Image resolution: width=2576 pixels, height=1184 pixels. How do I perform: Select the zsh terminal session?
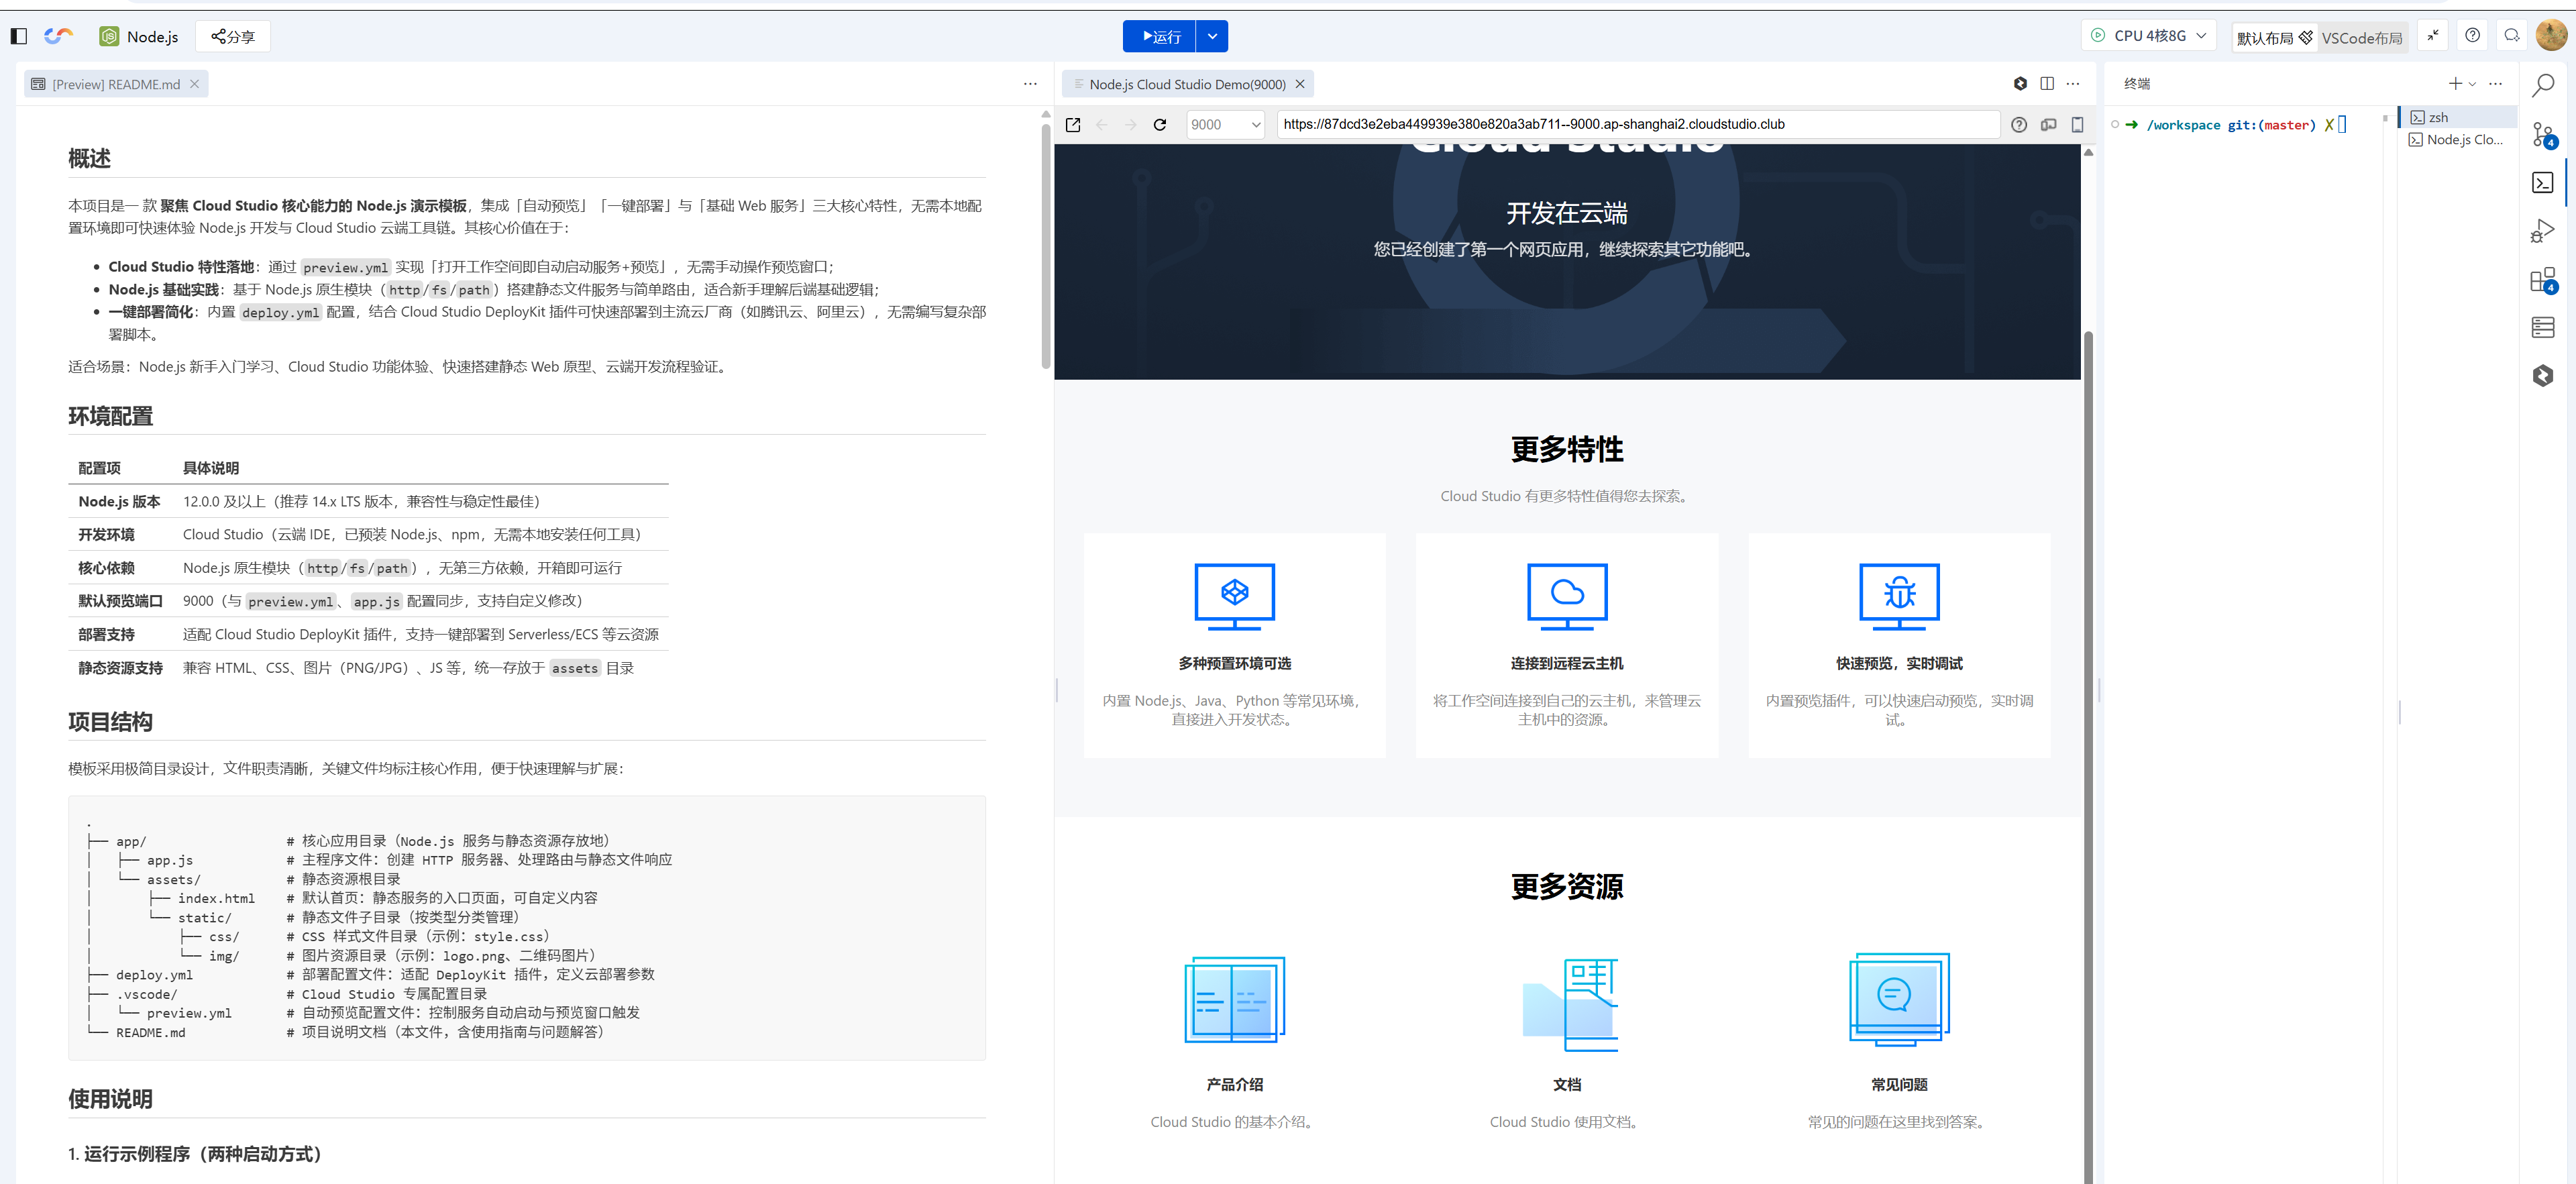pos(2440,118)
